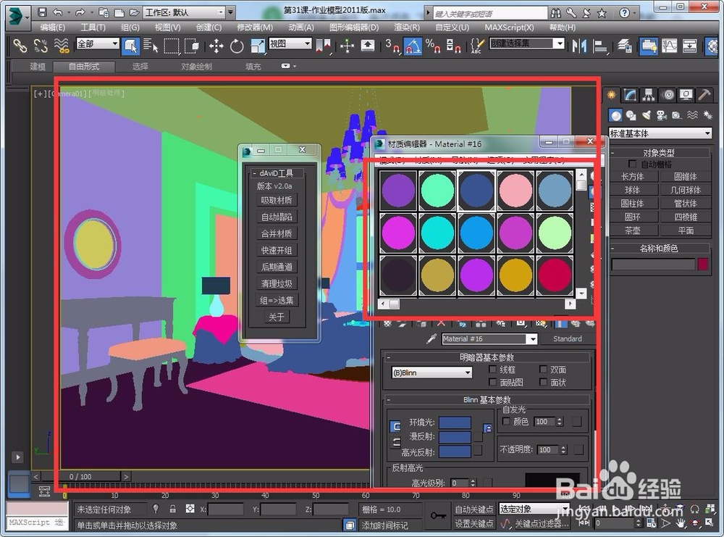This screenshot has height=537, width=724.
Task: Toggle the Angle Snap magnet icon
Action: tap(413, 46)
